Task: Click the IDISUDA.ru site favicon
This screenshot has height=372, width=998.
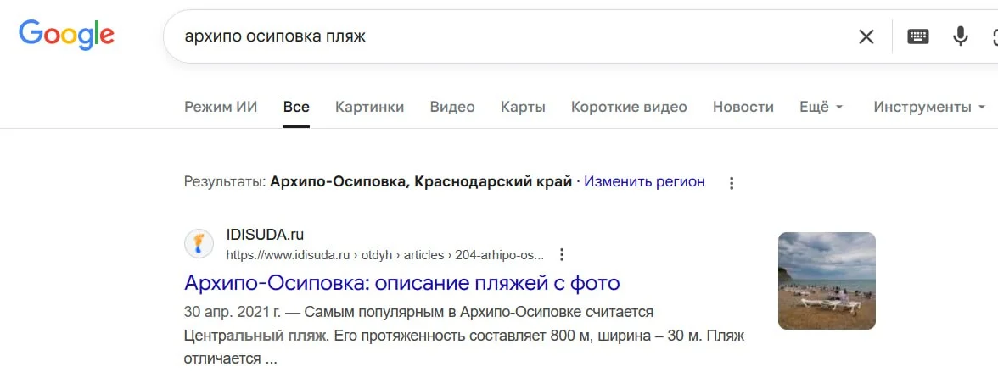Action: 199,243
